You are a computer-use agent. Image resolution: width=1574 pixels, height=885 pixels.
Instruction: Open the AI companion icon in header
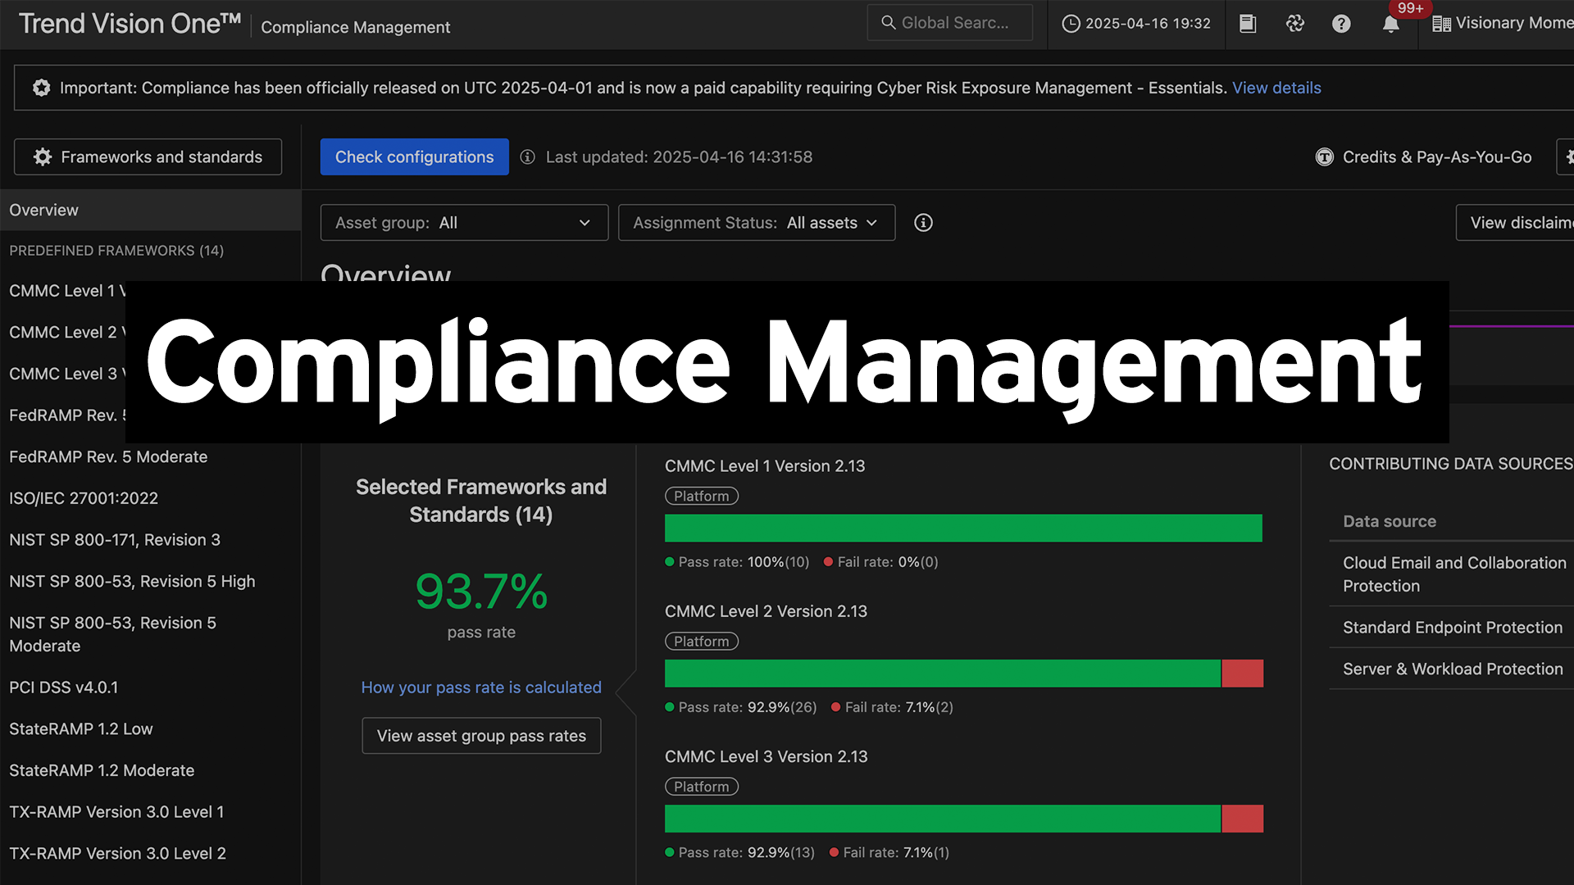(x=1295, y=24)
